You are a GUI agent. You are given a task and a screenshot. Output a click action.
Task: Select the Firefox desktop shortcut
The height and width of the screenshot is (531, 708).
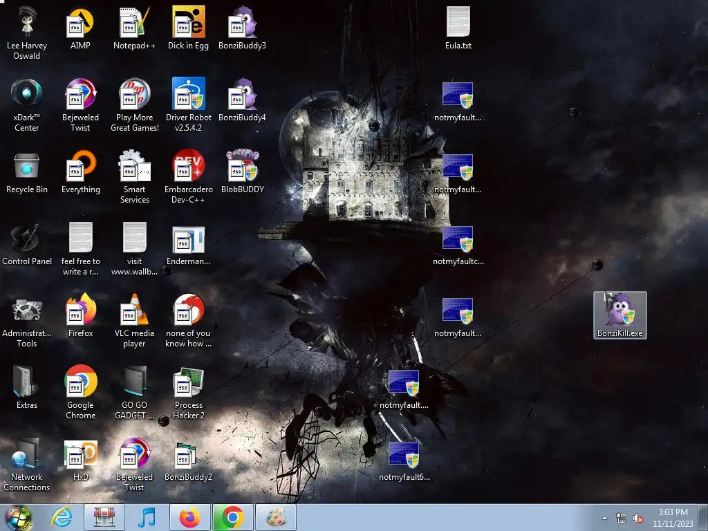[x=80, y=316]
